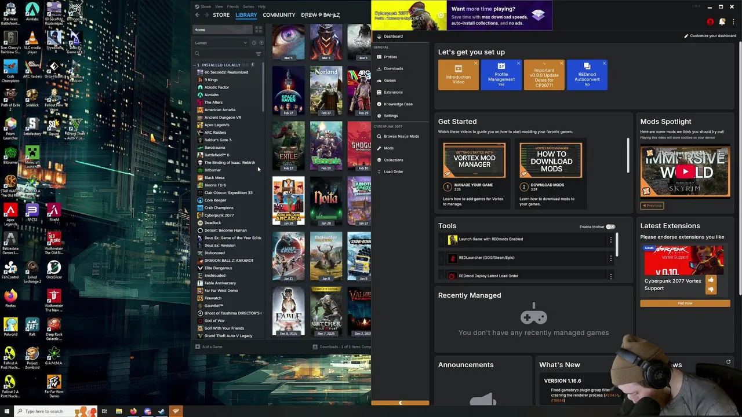Select Browse Nexus Mods in Vortex
Viewport: 742px width, 417px height.
(x=400, y=136)
